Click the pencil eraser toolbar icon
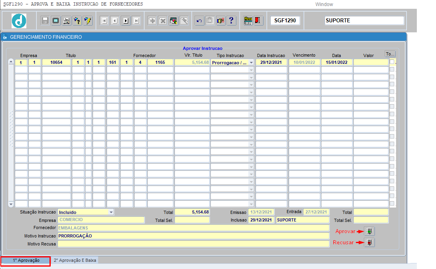This screenshot has height=269, width=436. [x=184, y=21]
